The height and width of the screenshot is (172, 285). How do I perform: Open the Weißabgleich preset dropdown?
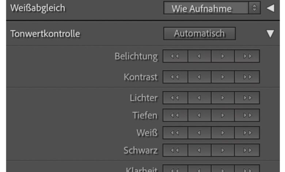tap(212, 8)
